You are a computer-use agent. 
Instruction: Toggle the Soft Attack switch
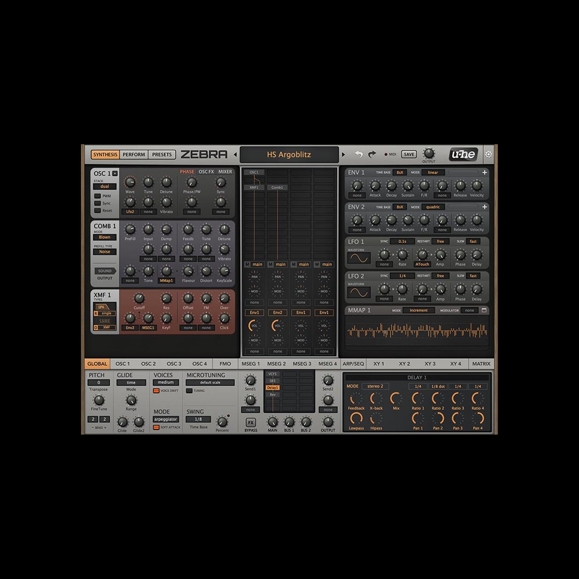point(156,427)
